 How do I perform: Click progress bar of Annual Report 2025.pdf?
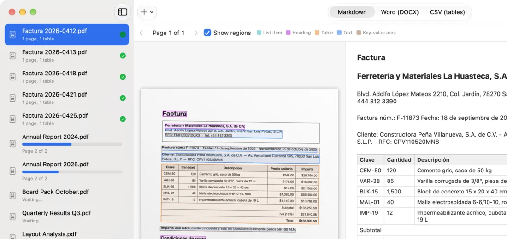[72, 172]
